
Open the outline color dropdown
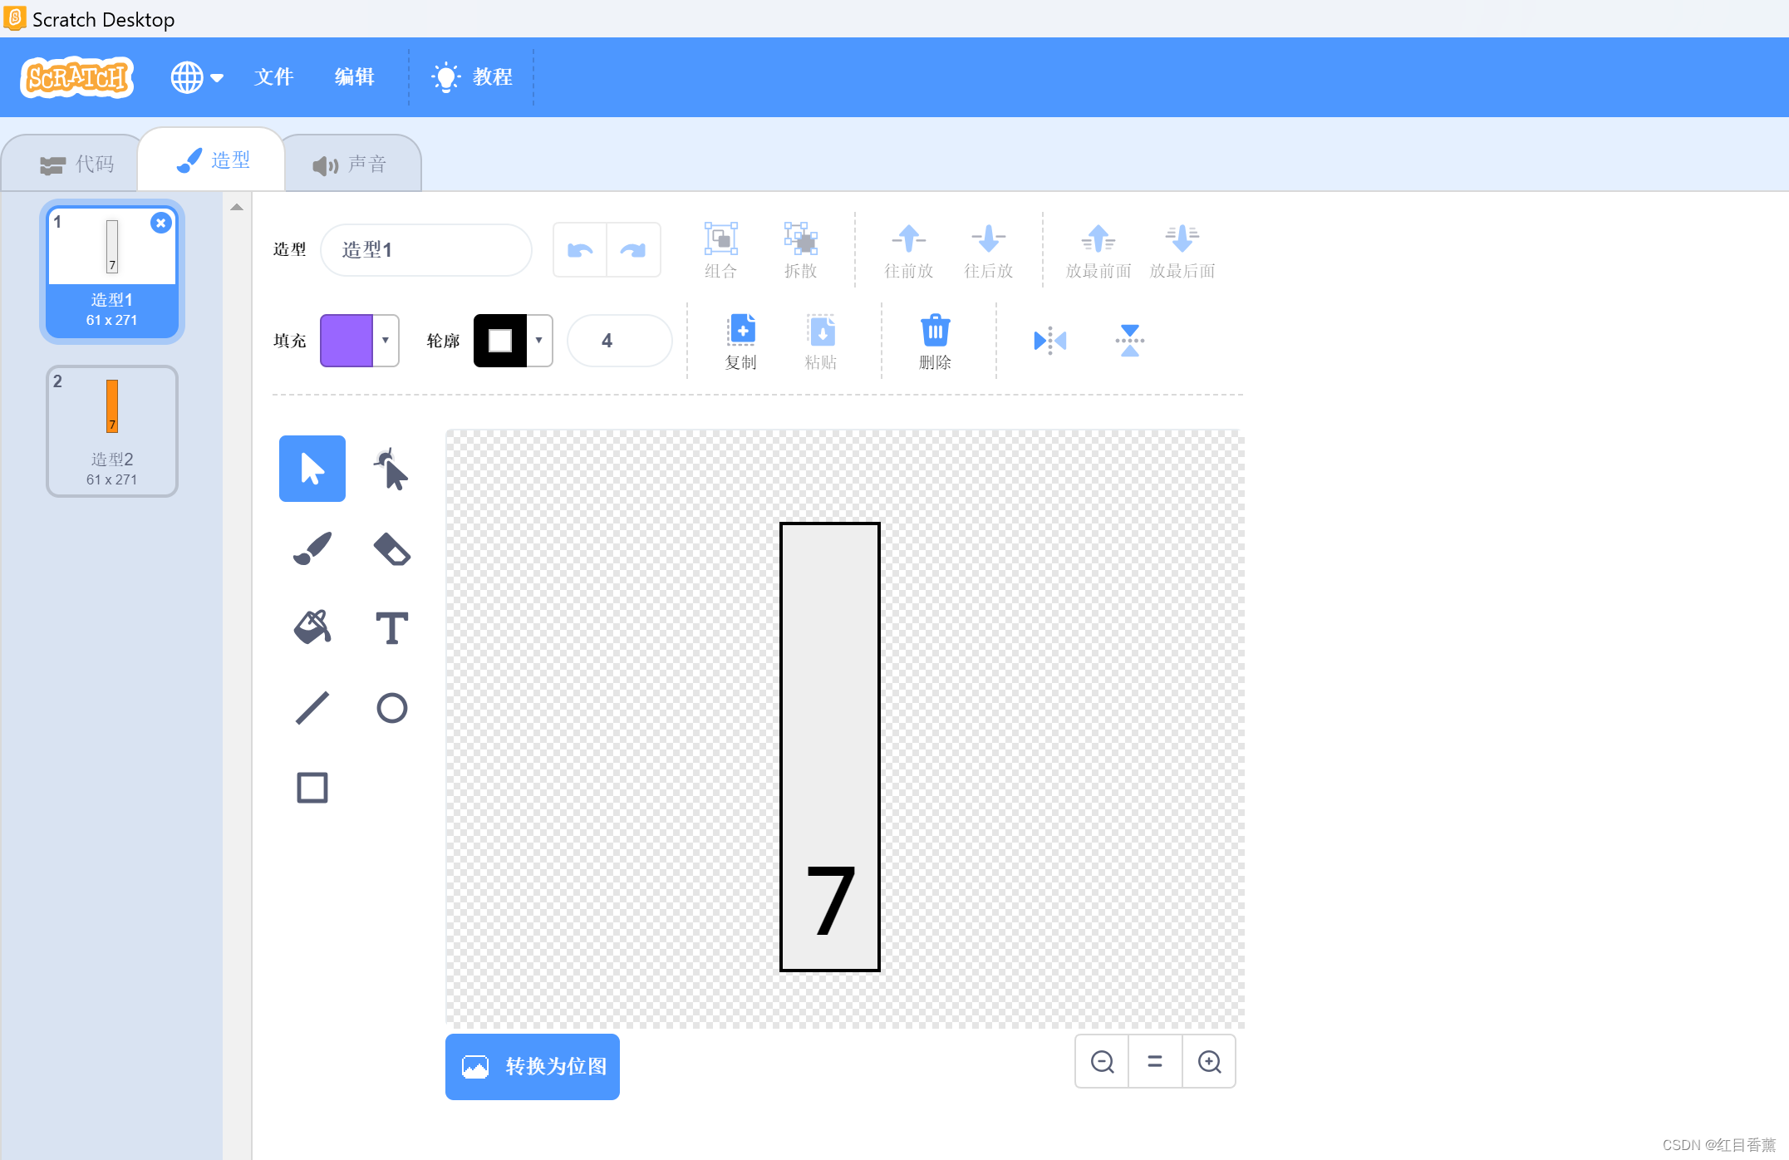coord(539,341)
